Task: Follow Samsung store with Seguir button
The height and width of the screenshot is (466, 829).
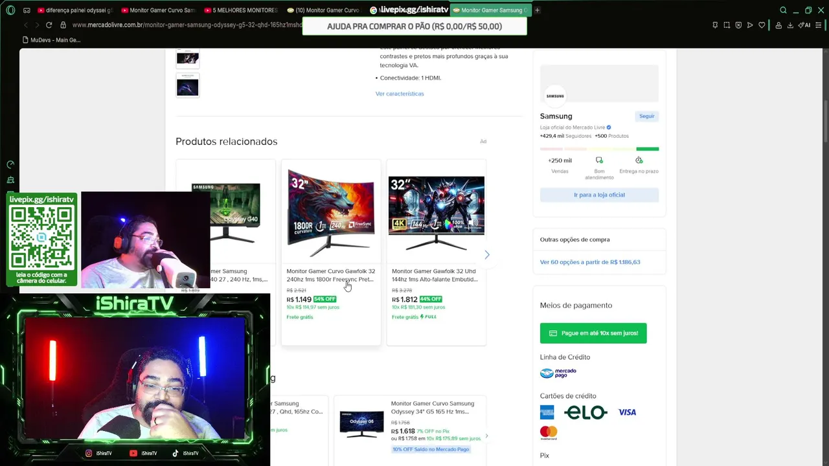Action: (x=647, y=116)
